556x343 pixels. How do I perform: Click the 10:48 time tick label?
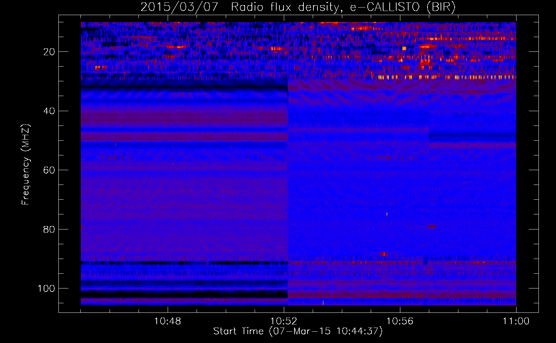[167, 321]
